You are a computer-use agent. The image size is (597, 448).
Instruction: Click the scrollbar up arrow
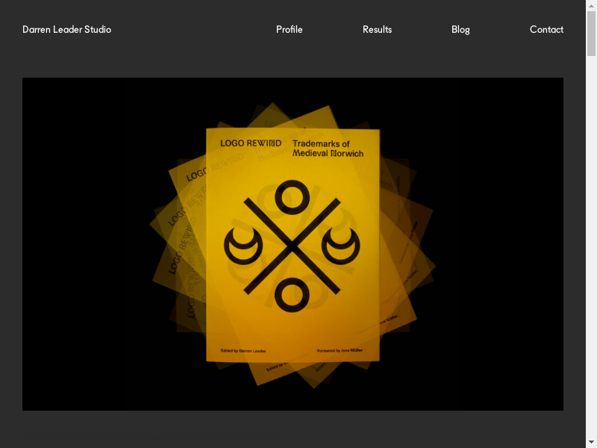point(591,6)
